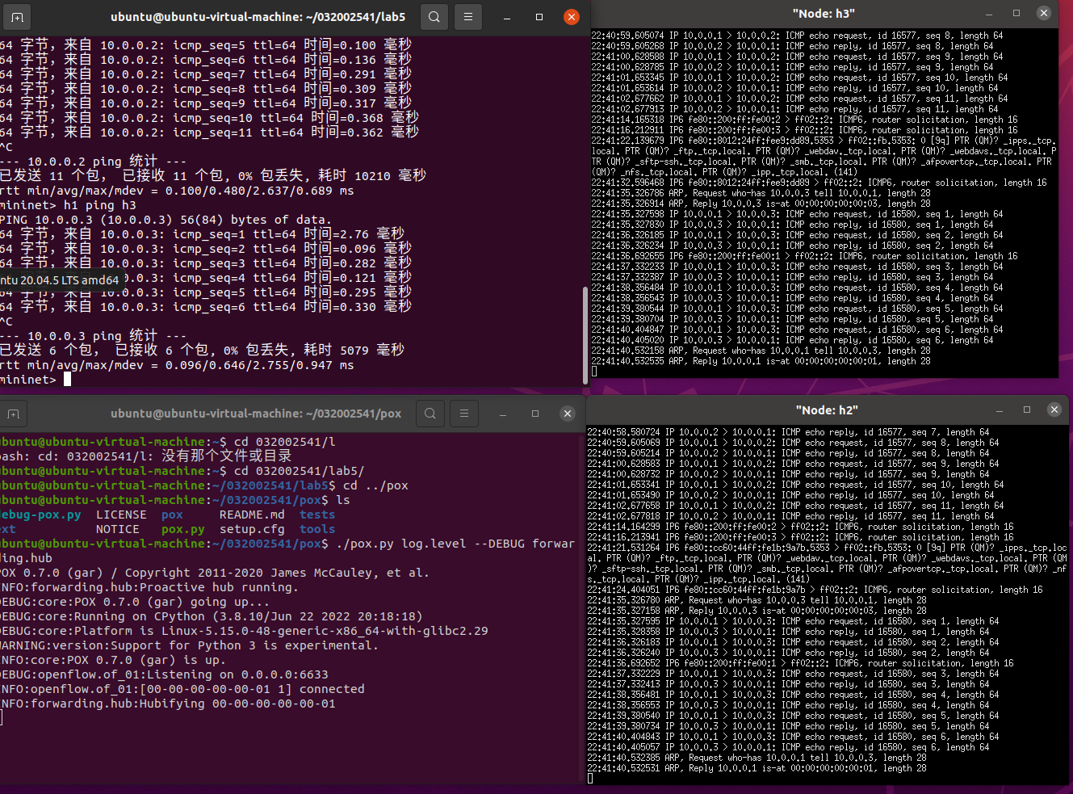Click the "[00-00-00-00-00-01 1] connected" line
This screenshot has height=794, width=1073.
point(182,689)
